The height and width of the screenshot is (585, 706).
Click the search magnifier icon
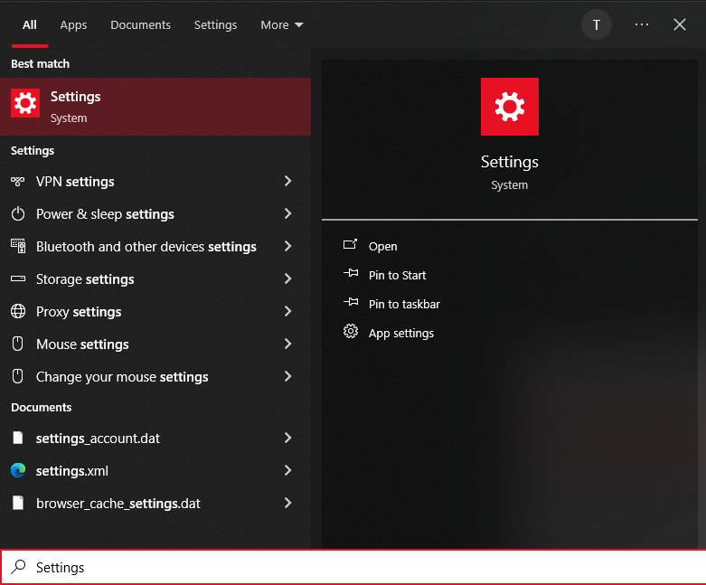pos(18,567)
